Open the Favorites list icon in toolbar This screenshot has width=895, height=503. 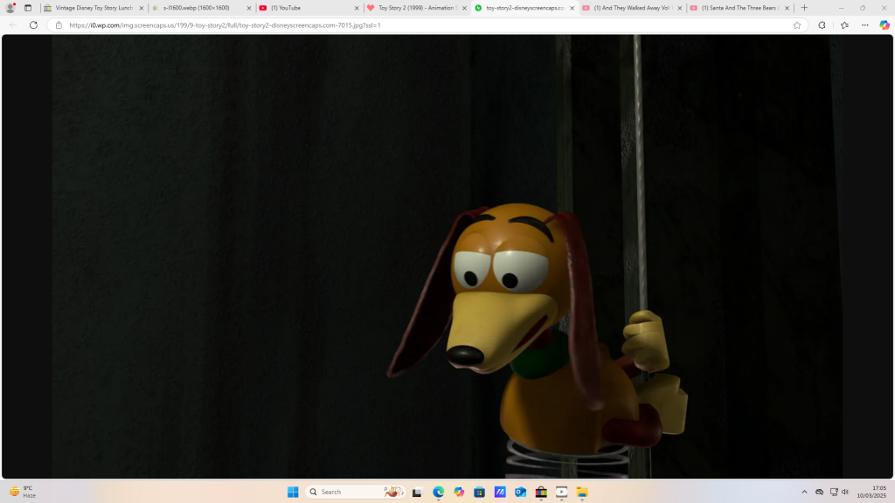point(844,25)
